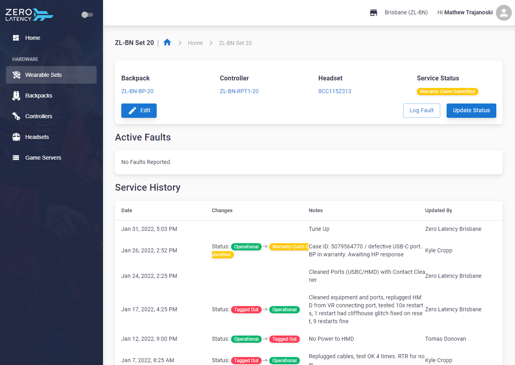Click the No Faults Reported text

[x=146, y=162]
